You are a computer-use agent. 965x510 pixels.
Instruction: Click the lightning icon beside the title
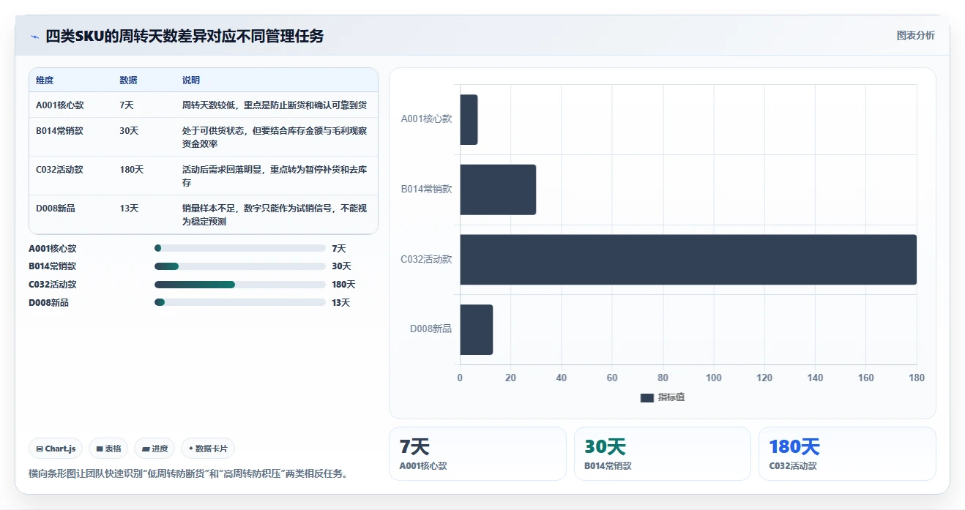pos(34,37)
